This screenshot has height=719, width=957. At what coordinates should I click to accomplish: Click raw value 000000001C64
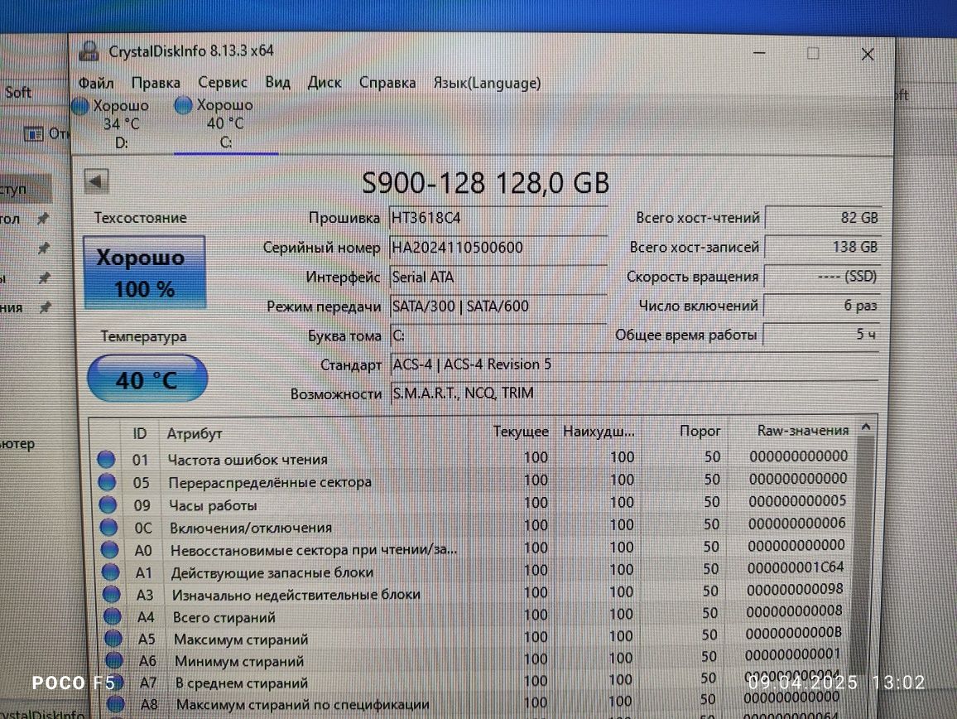click(x=796, y=567)
